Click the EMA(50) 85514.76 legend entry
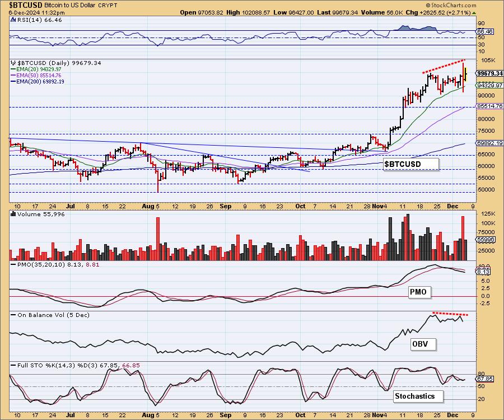The image size is (504, 420). 36,75
